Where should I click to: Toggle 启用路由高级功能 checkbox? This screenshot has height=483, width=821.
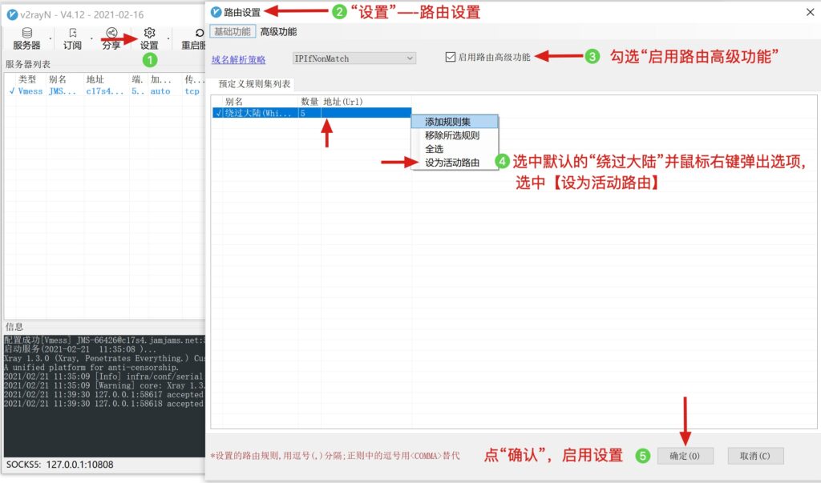coord(451,57)
